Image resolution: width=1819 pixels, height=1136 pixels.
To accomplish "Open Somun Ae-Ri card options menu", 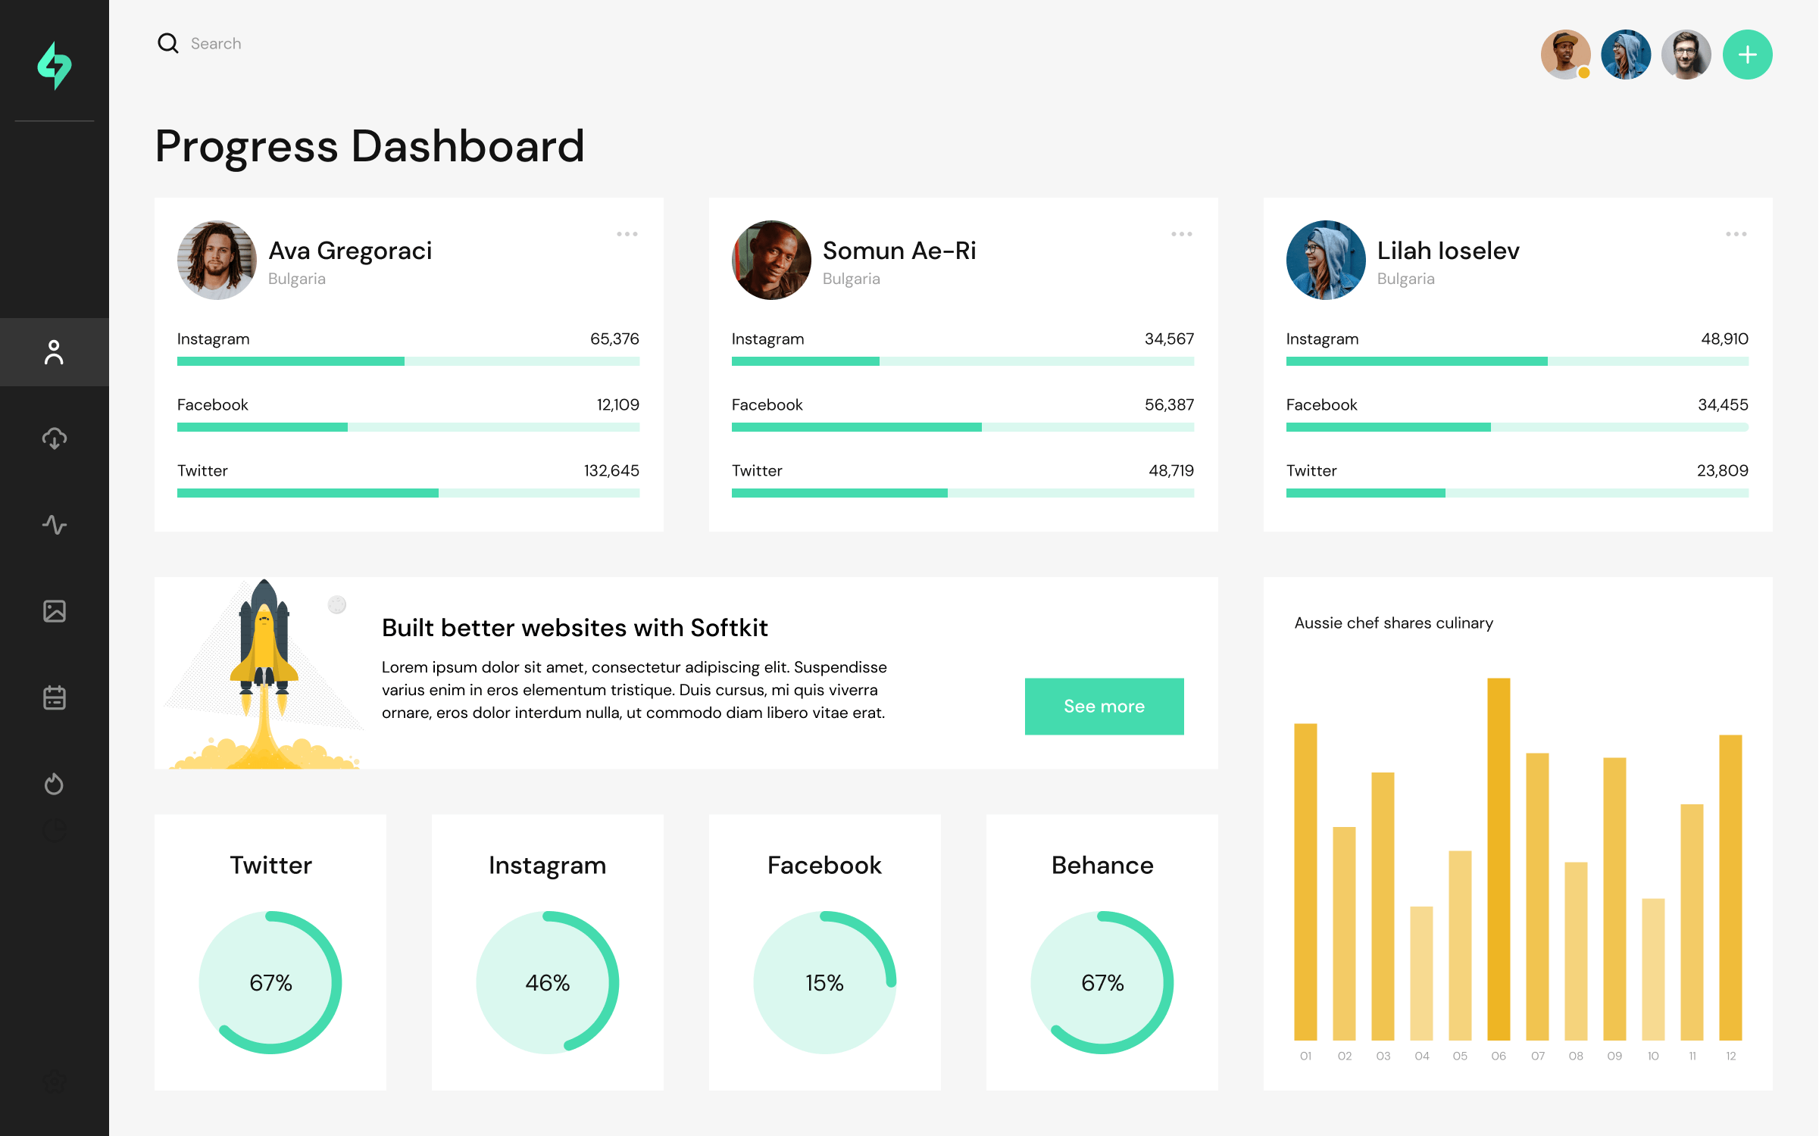I will pos(1181,234).
